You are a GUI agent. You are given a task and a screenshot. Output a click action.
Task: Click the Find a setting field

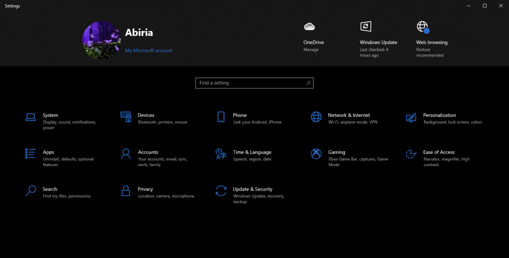pos(254,83)
